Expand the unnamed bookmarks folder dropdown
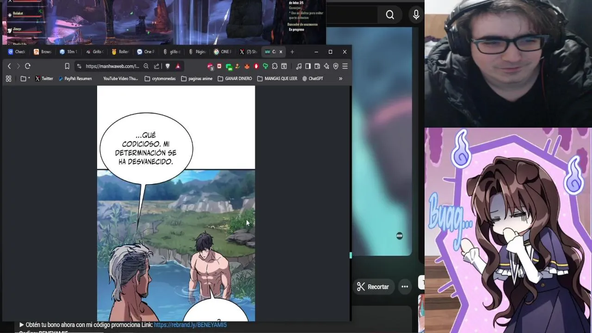Screen dimensions: 592x333 coord(25,79)
